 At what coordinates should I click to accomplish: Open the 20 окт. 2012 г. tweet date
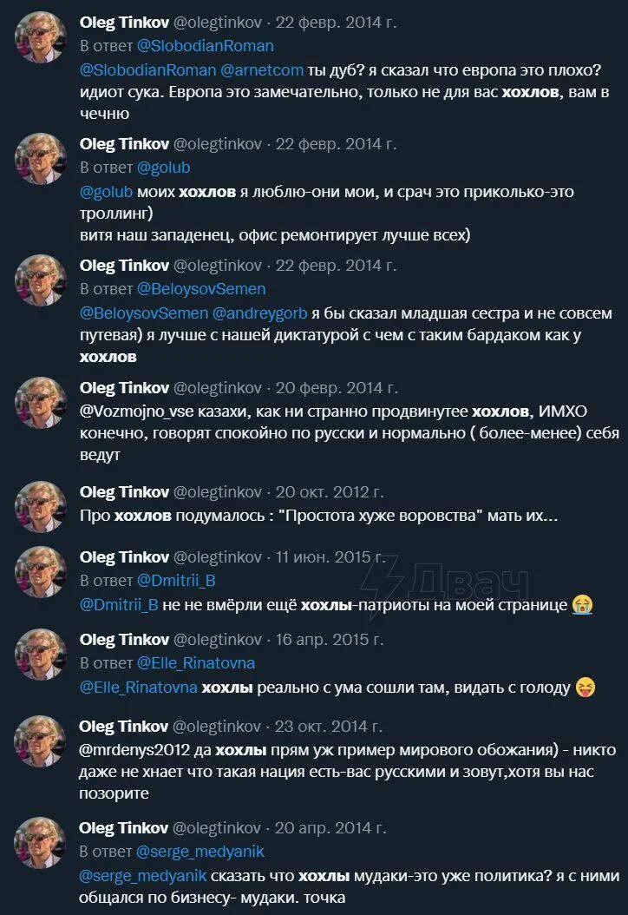(x=330, y=492)
